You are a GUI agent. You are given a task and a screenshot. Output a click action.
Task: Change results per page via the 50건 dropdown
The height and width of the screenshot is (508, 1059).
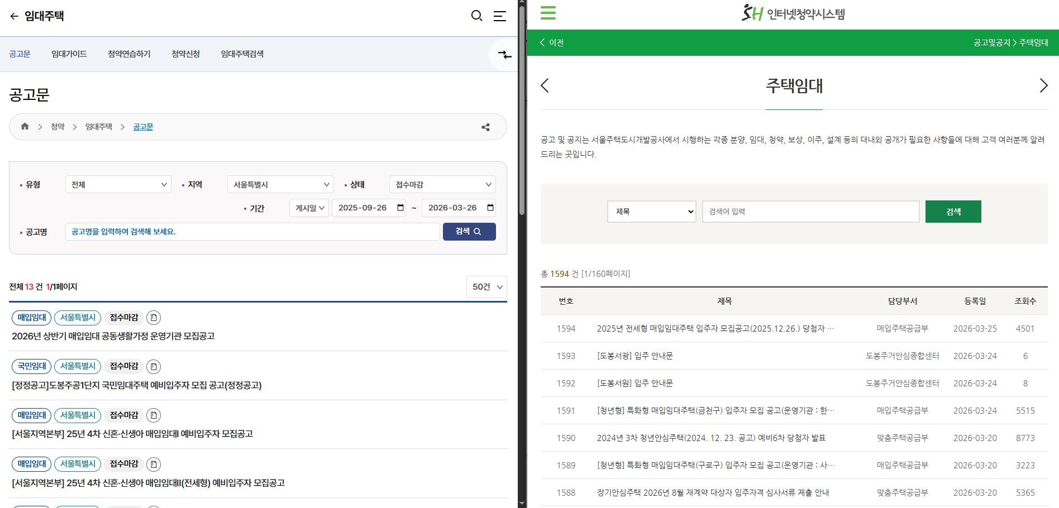pos(485,287)
